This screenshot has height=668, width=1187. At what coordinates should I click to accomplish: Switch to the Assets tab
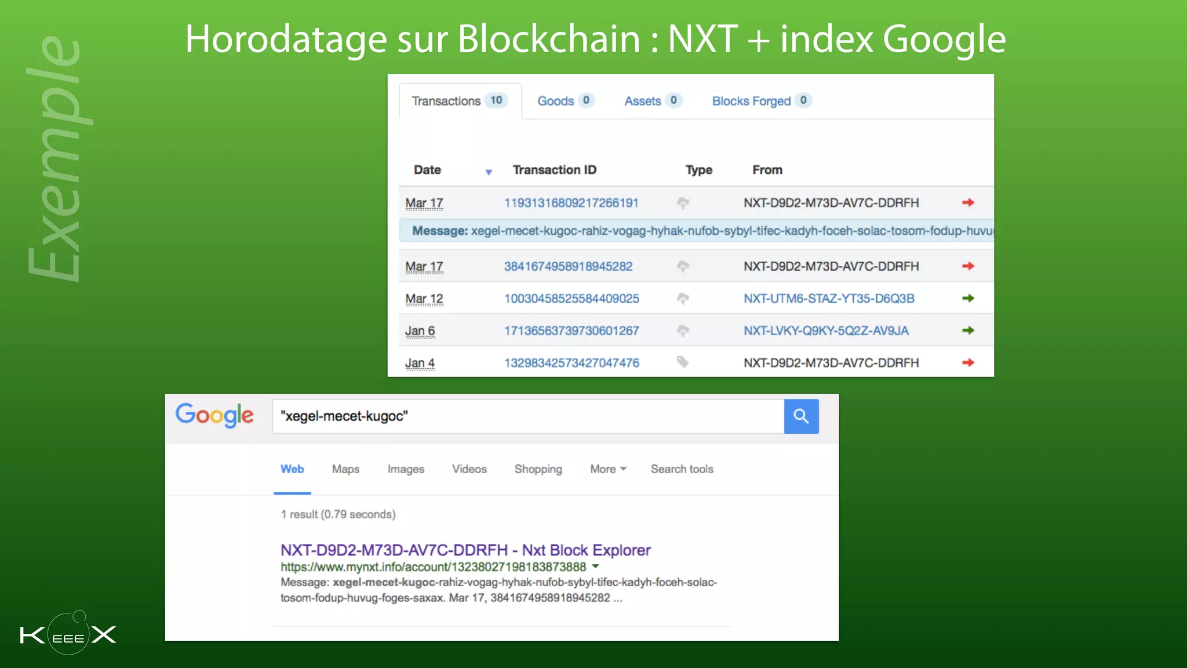653,101
